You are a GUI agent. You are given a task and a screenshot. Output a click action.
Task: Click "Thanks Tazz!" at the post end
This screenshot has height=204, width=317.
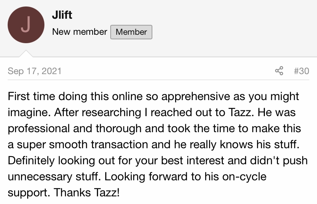(87, 193)
